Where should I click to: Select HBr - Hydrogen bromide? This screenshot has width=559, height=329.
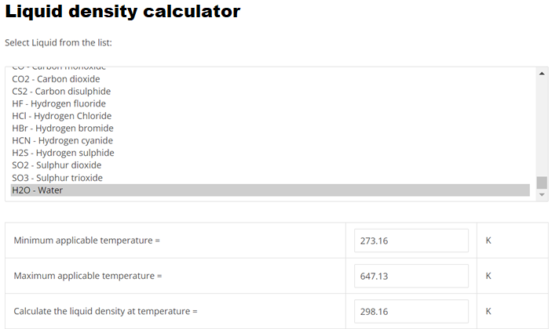point(270,128)
